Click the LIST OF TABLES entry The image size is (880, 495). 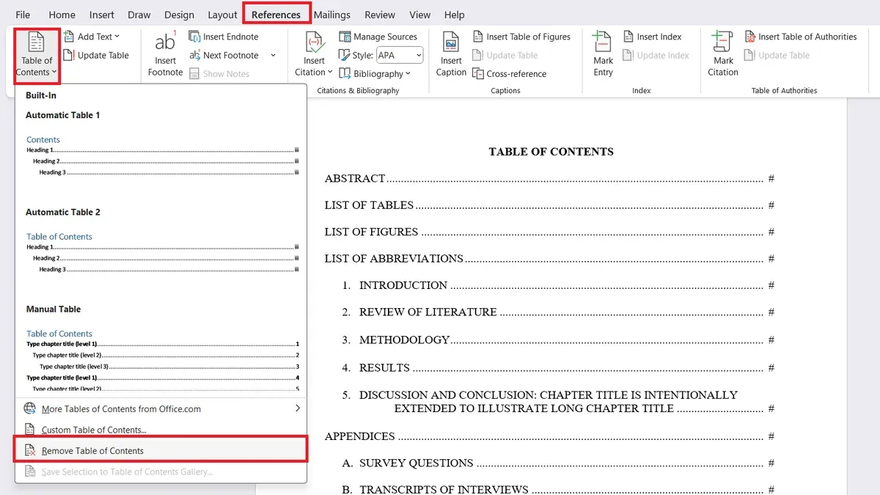pyautogui.click(x=369, y=205)
